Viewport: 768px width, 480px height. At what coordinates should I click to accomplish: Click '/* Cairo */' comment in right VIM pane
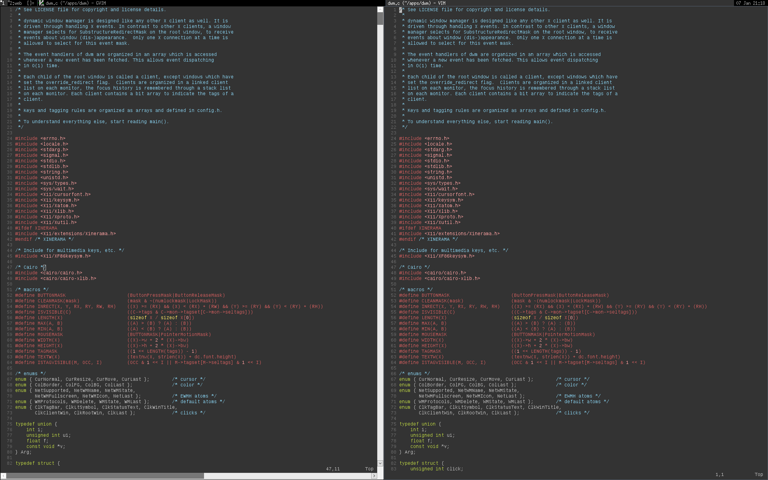click(x=414, y=267)
